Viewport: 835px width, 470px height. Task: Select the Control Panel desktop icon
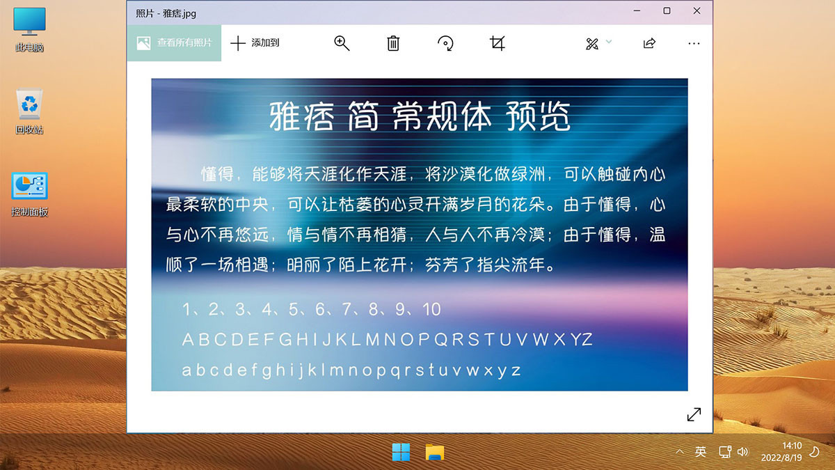(30, 195)
